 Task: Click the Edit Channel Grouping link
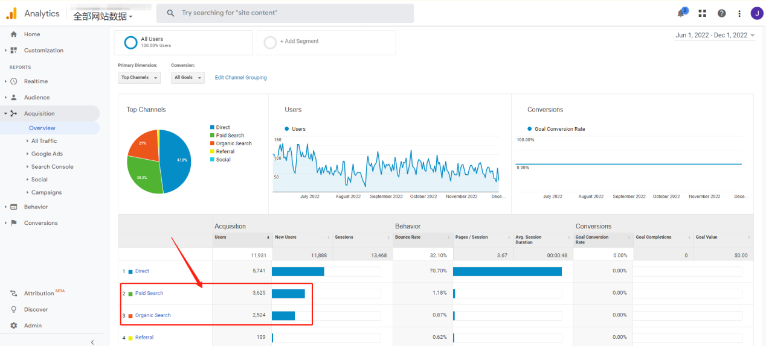240,78
